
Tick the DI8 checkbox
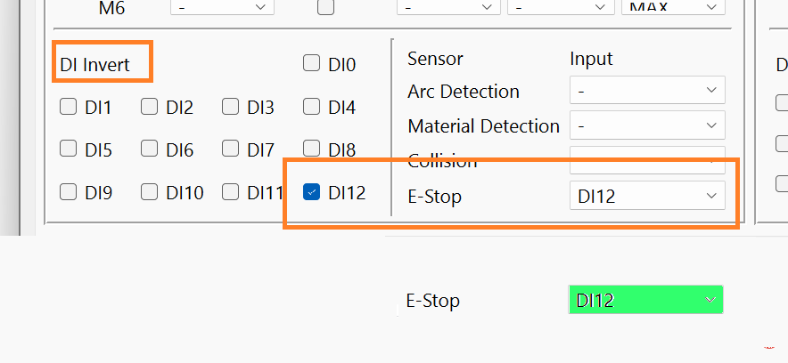point(311,149)
